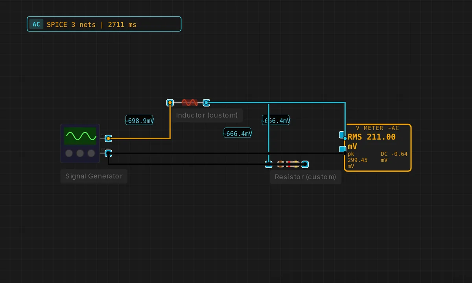
Task: Click the 666.4mV label crossing the vertical cyan wire
Action: click(276, 121)
